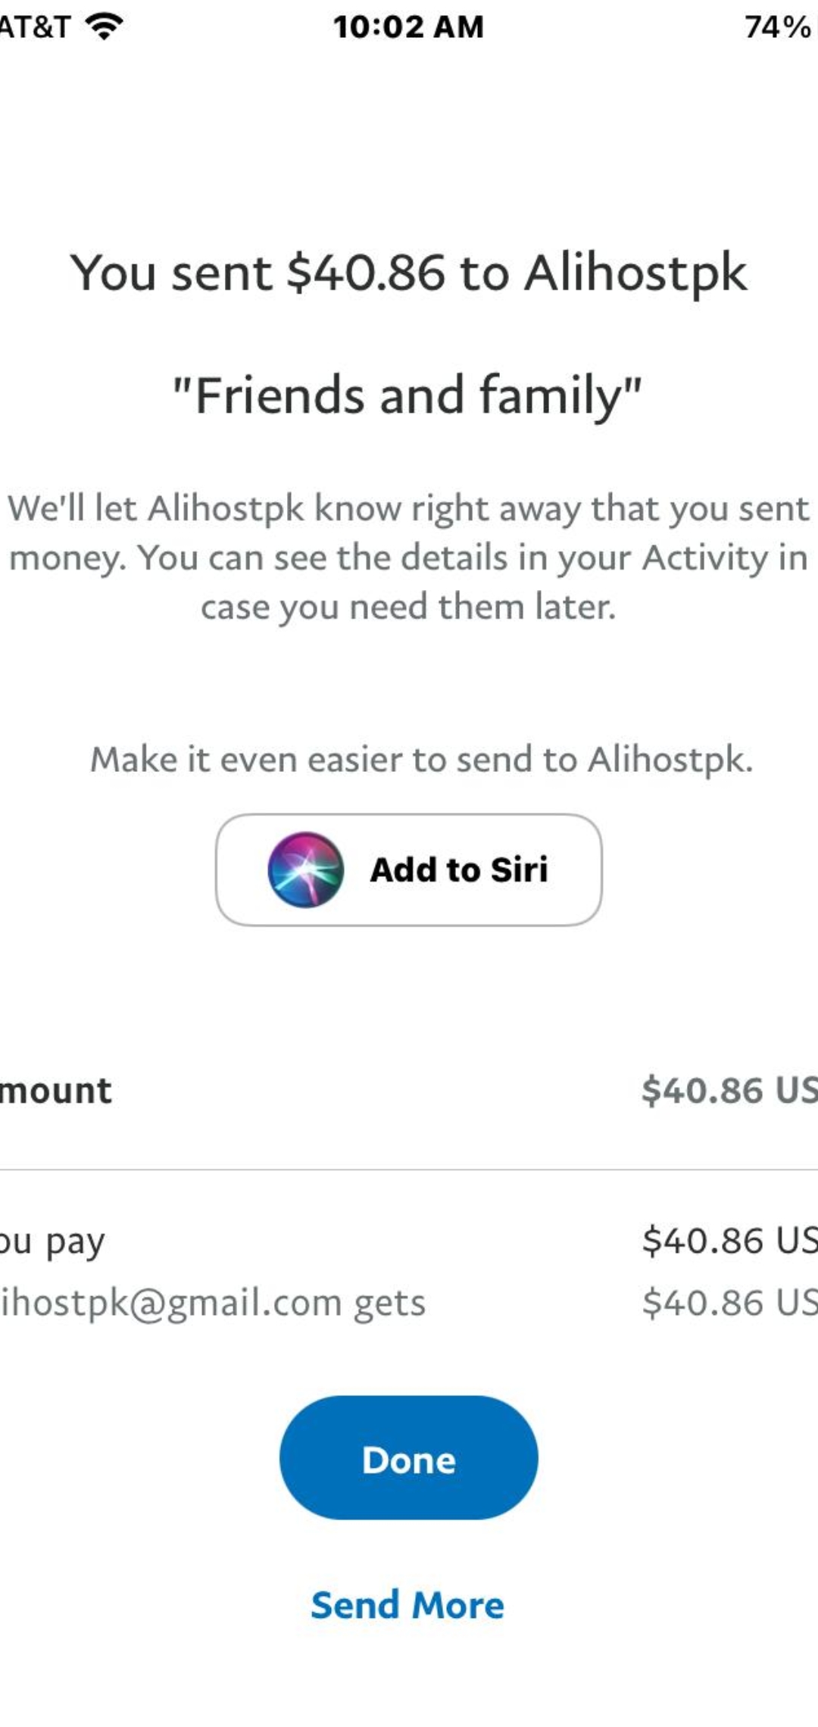
Task: Tap the divider line below Amount
Action: [x=409, y=1170]
